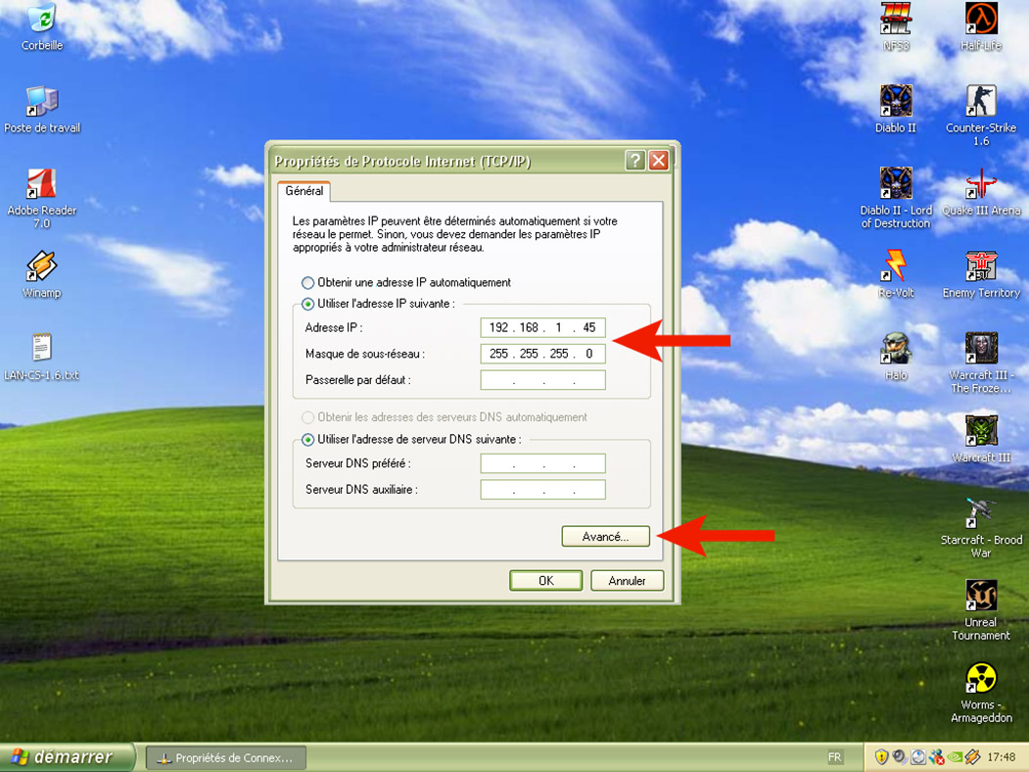Select the LAN-CS-1.6.txt file icon
The width and height of the screenshot is (1029, 772).
[x=42, y=349]
